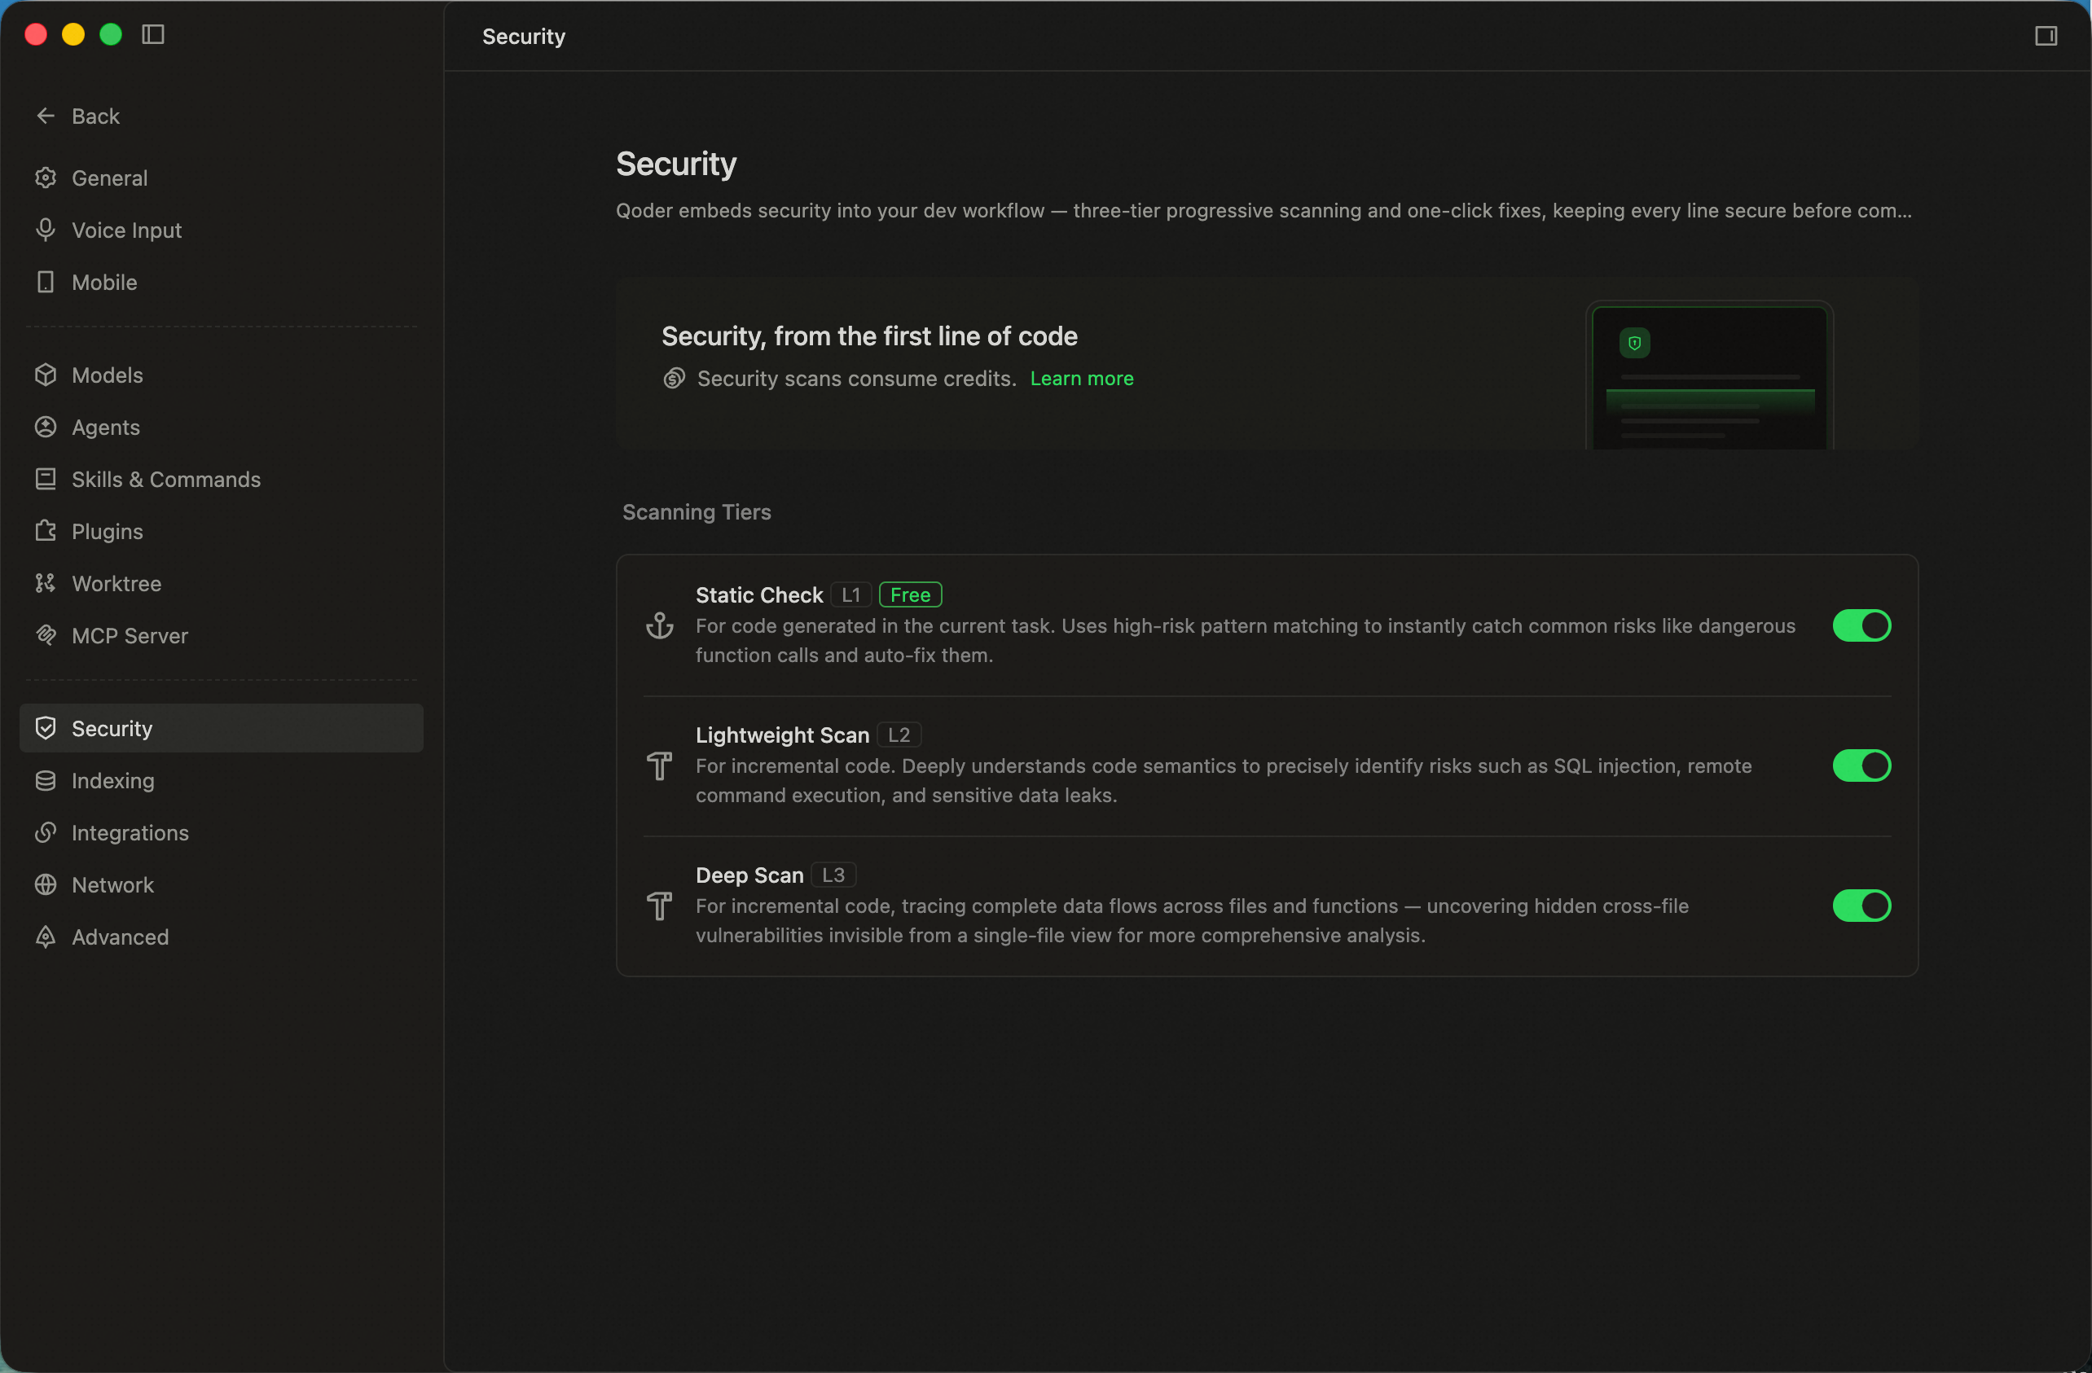Screen dimensions: 2092x1373
Task: Click the L2 tier badge
Action: [x=899, y=735]
